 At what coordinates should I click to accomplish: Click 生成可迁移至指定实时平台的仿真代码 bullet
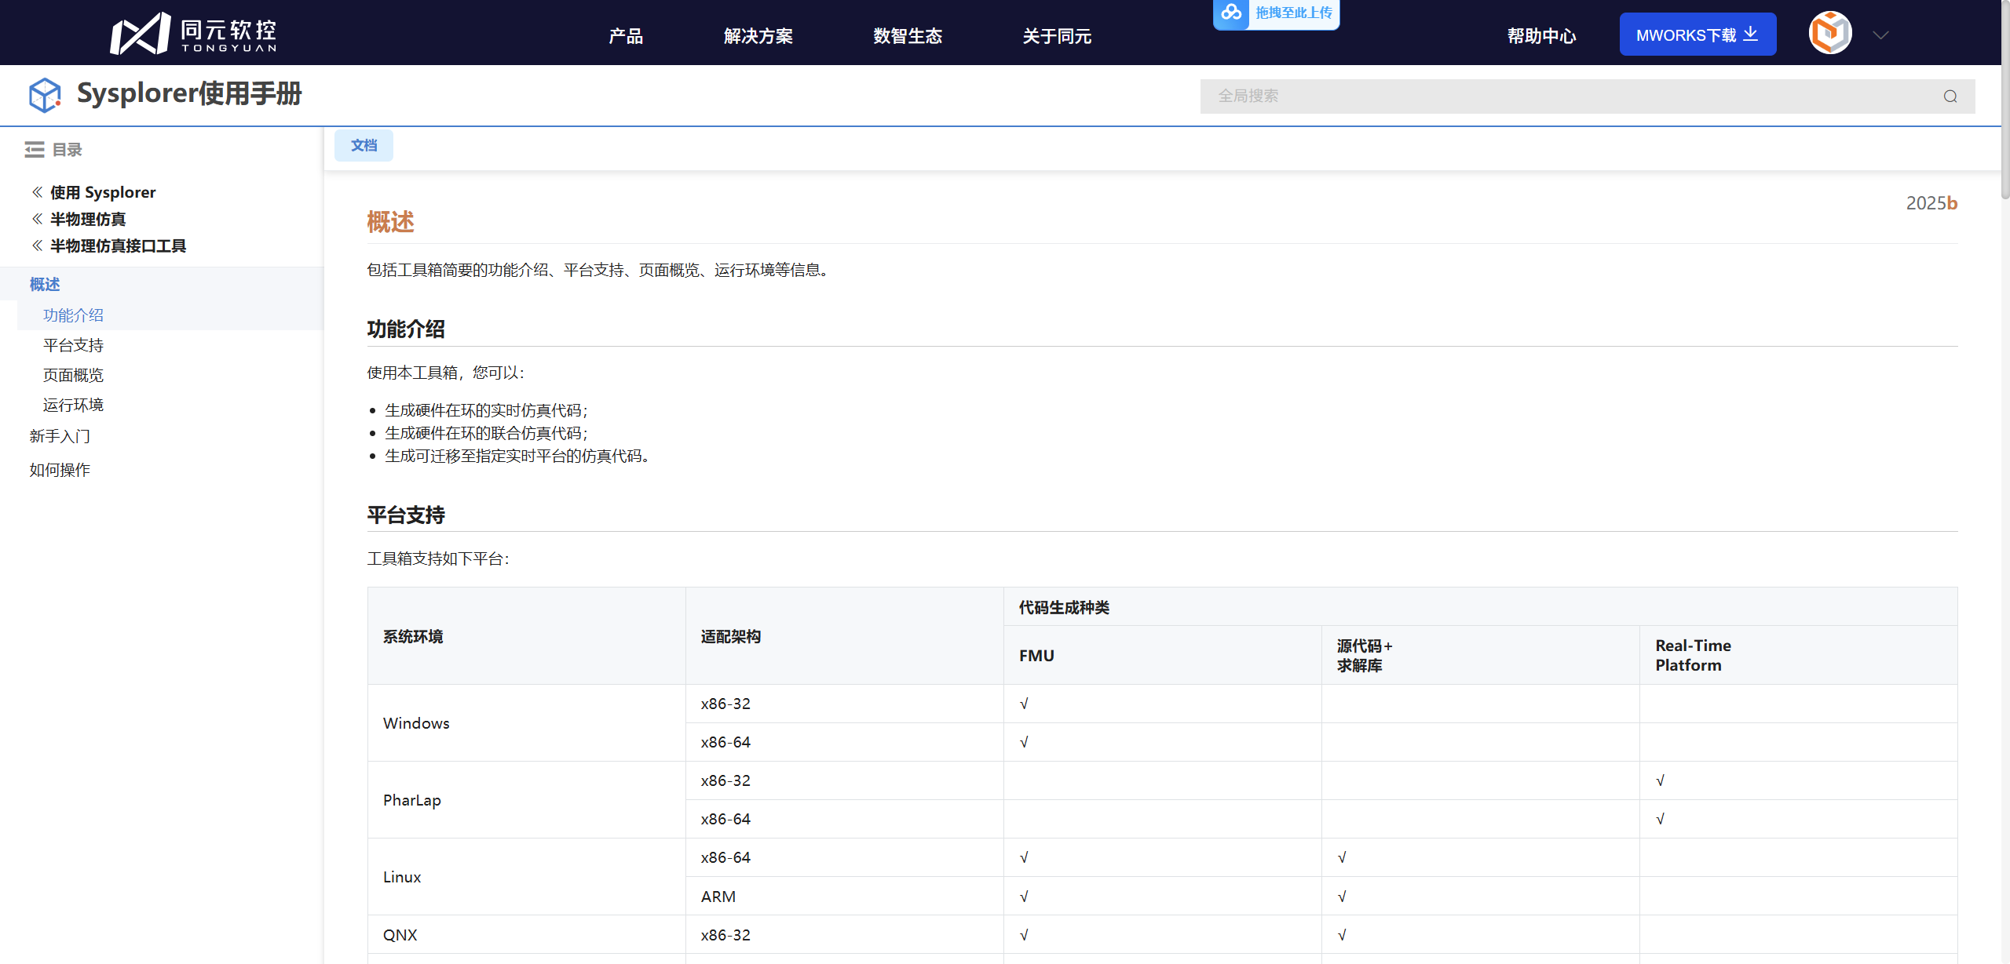pyautogui.click(x=517, y=456)
